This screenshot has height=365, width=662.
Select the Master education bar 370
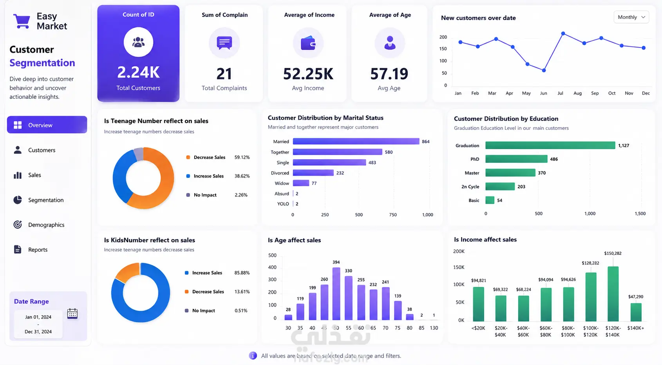pos(510,173)
